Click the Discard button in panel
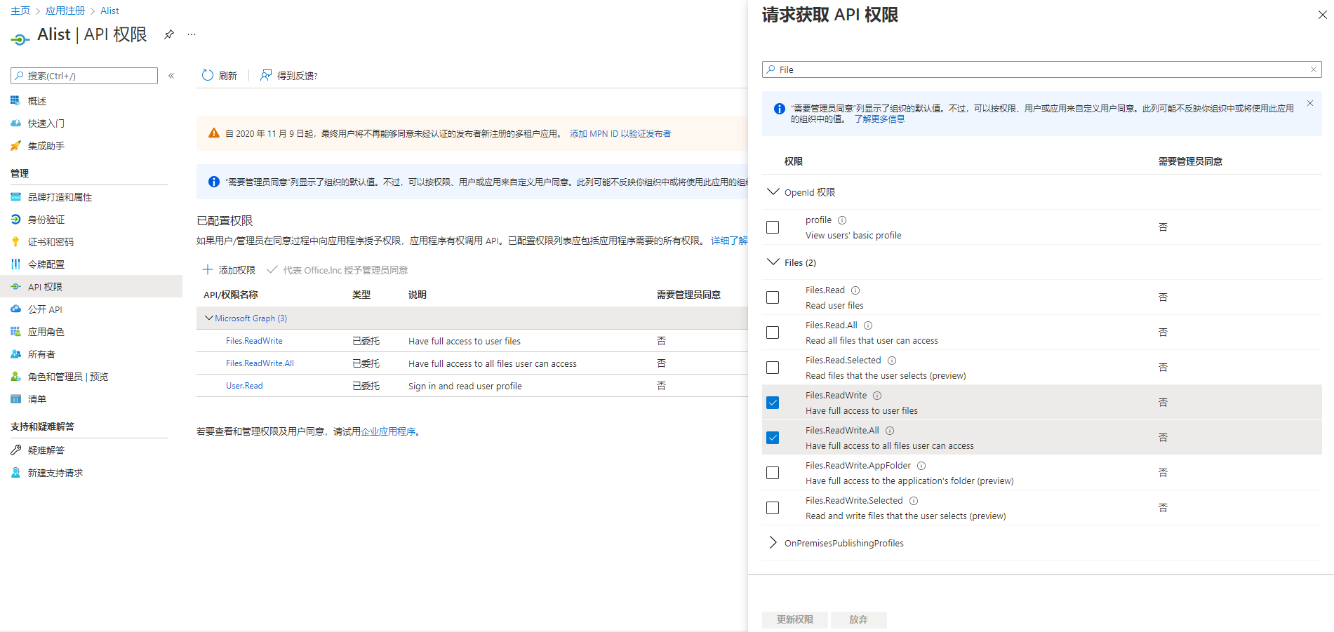The image size is (1334, 632). click(858, 619)
